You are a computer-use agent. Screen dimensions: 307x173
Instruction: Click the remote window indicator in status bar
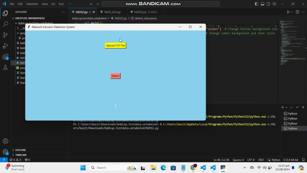point(4,160)
